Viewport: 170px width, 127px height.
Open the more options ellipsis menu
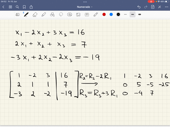pos(166,7)
